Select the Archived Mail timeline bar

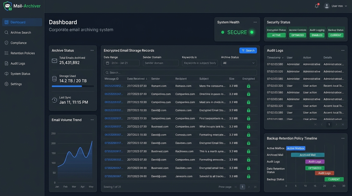coord(308,155)
